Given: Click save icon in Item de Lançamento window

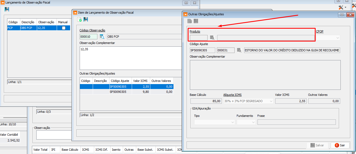Looking at the screenshot, I should tap(86, 19).
